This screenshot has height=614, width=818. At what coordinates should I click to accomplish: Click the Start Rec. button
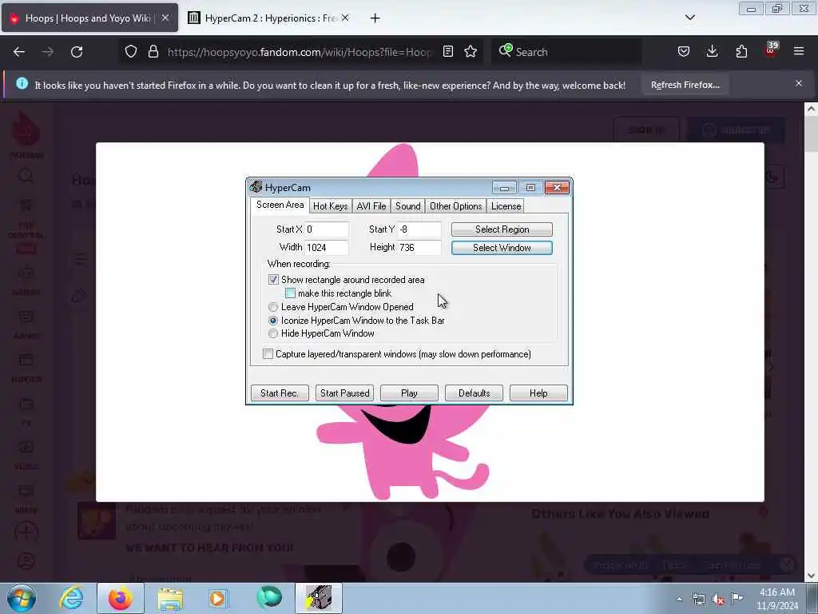tap(280, 393)
